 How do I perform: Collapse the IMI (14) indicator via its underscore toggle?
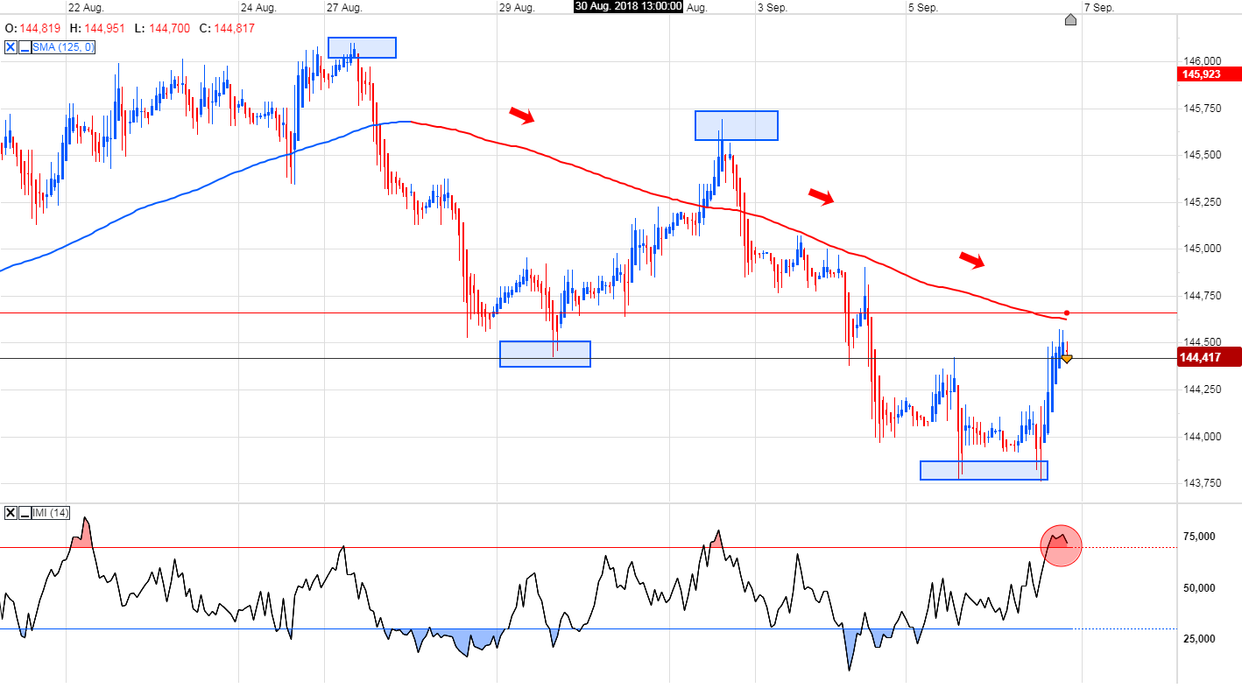coord(25,513)
